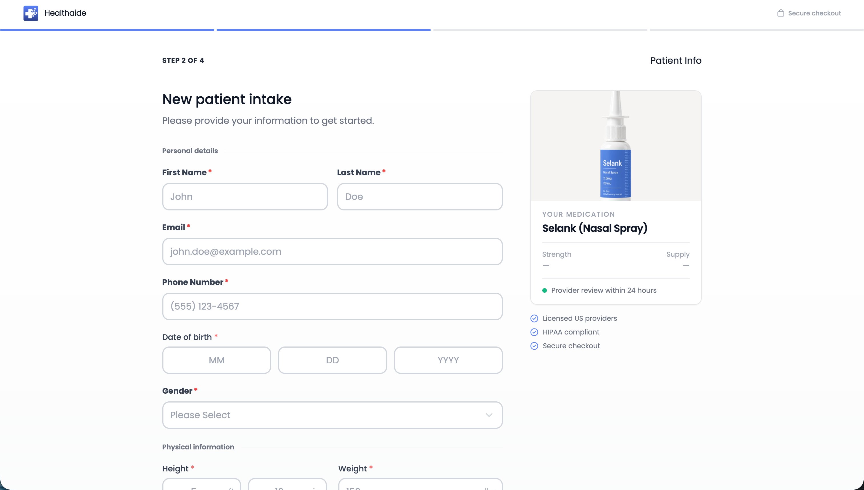Click the Selank nasal spray product image

[x=616, y=146]
